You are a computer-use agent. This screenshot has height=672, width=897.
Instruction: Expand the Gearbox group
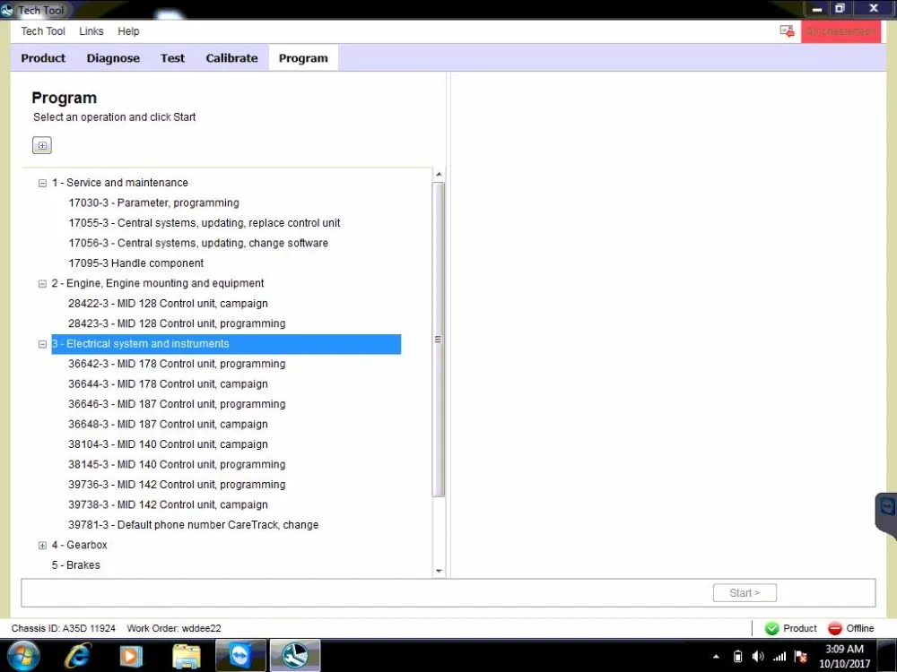click(x=42, y=545)
